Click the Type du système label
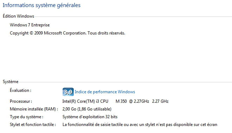 click(x=26, y=117)
